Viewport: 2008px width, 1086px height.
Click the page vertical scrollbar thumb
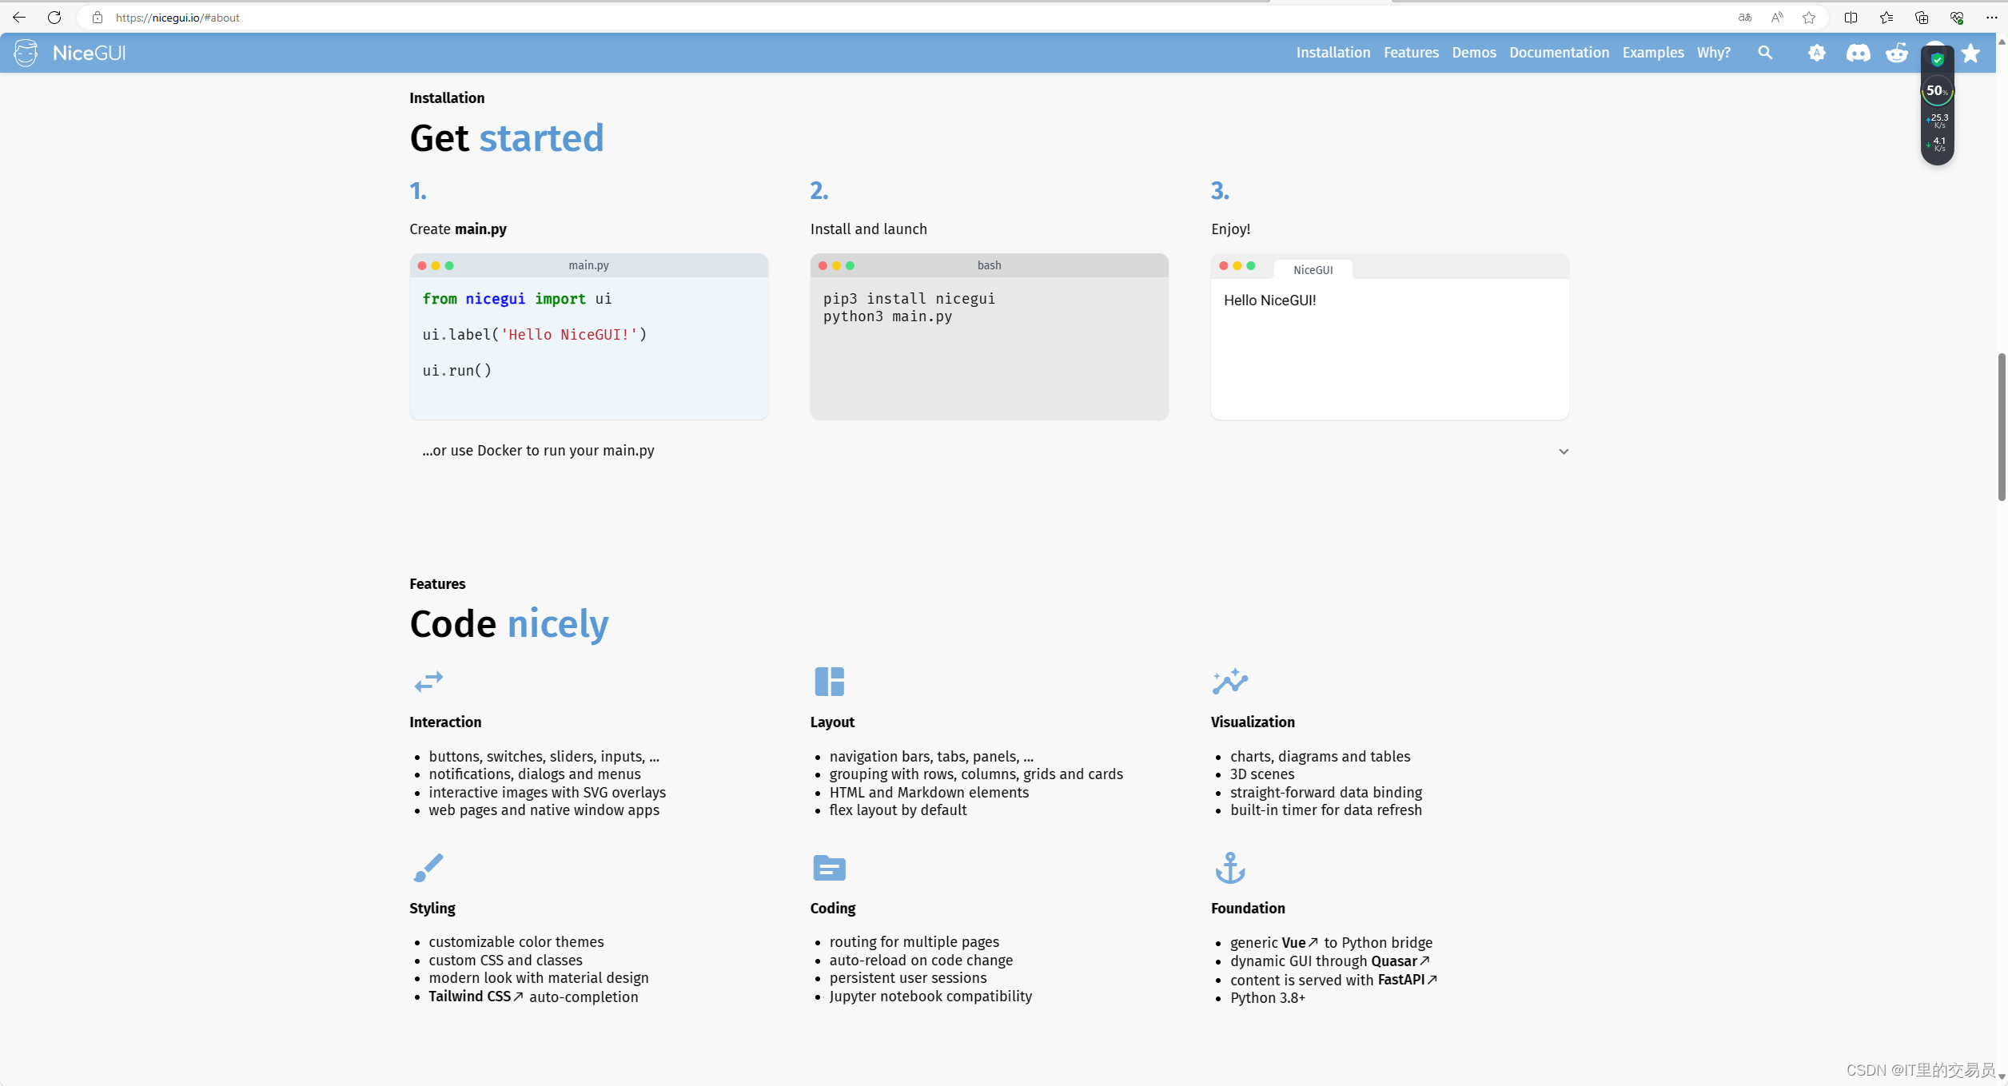point(2001,427)
